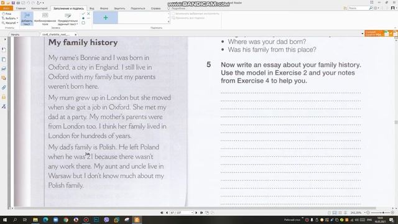This screenshot has height=224, width=398.
Task: Open Windows taskbar search
Action: 15,220
